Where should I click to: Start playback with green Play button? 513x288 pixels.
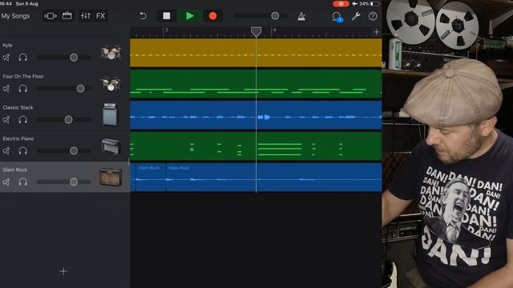coord(190,16)
